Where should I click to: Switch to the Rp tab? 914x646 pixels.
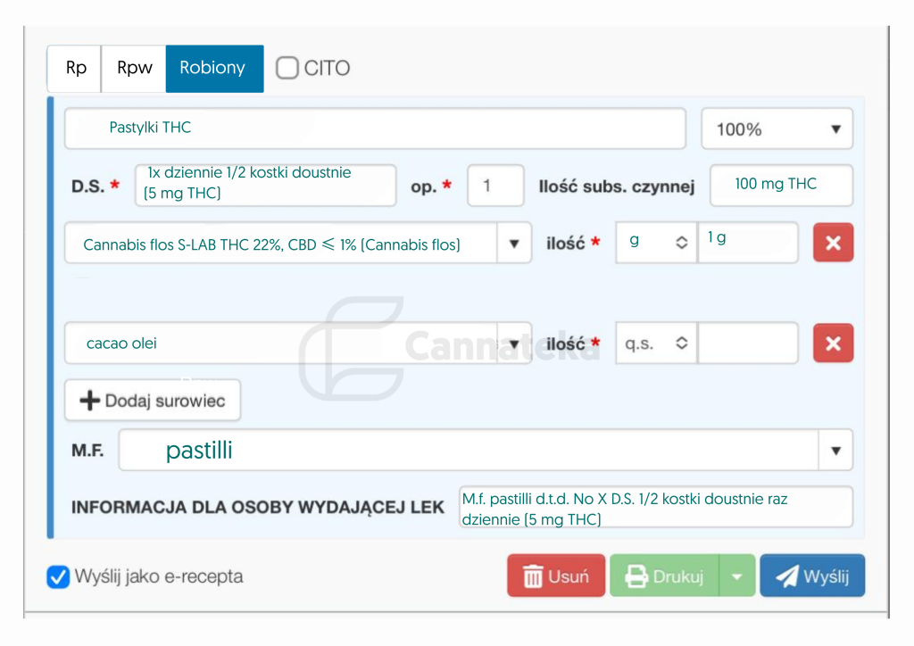76,68
